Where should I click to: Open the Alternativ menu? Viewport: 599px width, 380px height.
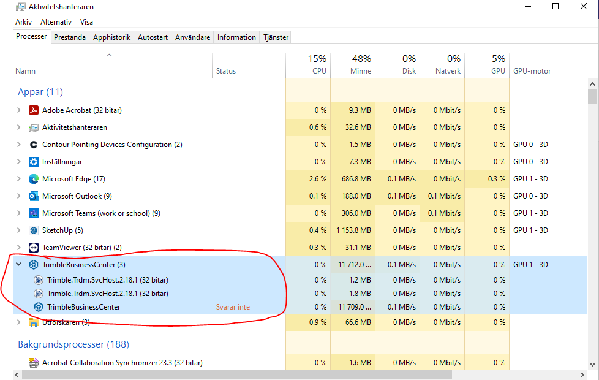pyautogui.click(x=56, y=22)
